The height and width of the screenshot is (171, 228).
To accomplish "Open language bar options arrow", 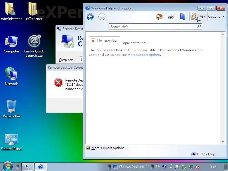I will 171,168.
